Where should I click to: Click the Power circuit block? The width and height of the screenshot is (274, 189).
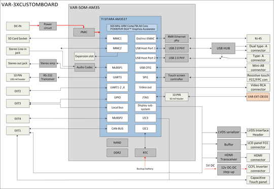[48, 26]
